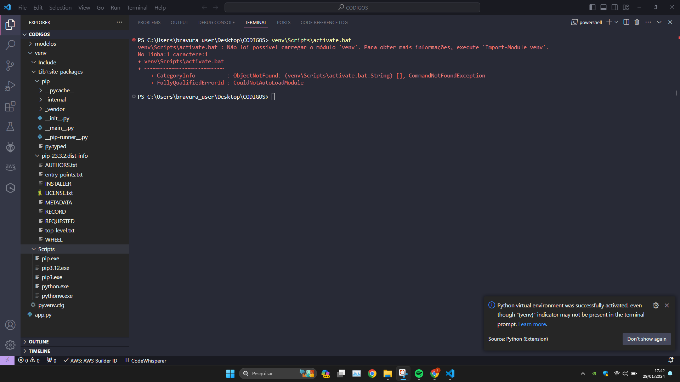Add a new terminal with the plus icon

click(x=609, y=22)
